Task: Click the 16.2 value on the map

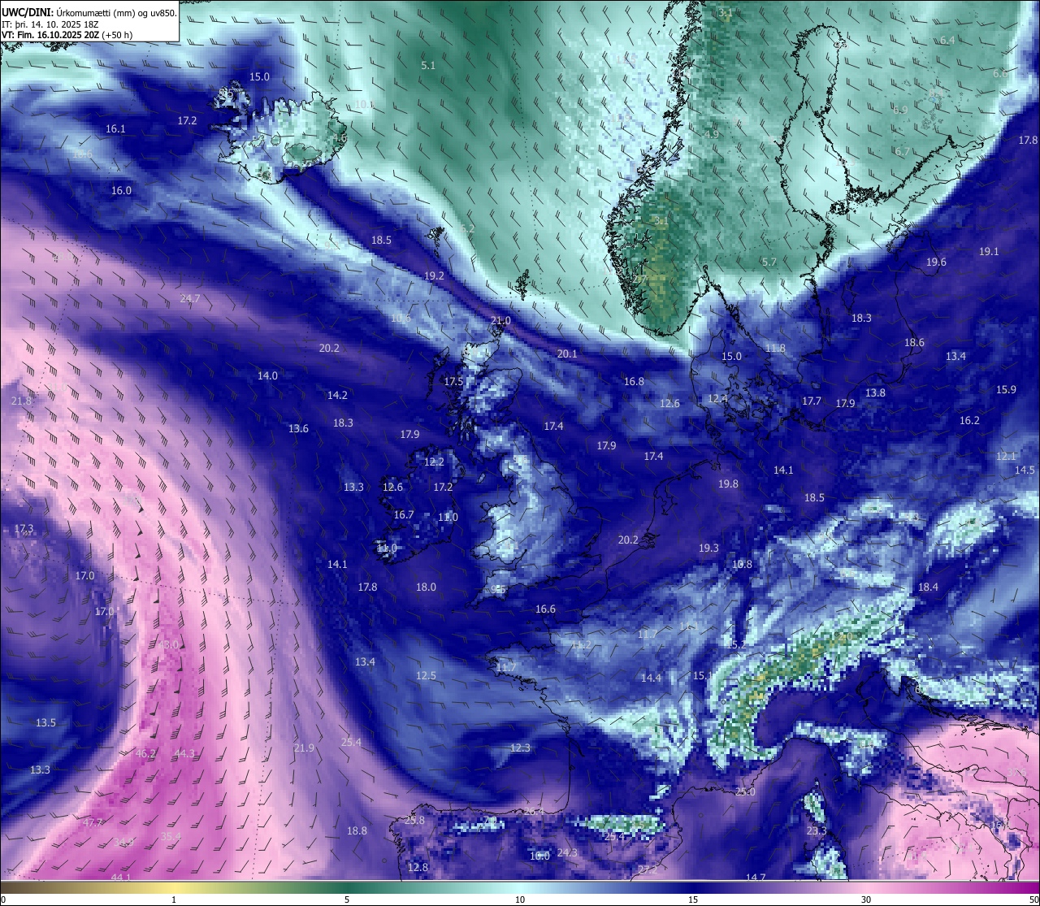Action: click(x=969, y=420)
